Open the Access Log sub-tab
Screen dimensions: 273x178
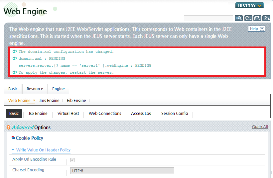pyautogui.click(x=141, y=114)
